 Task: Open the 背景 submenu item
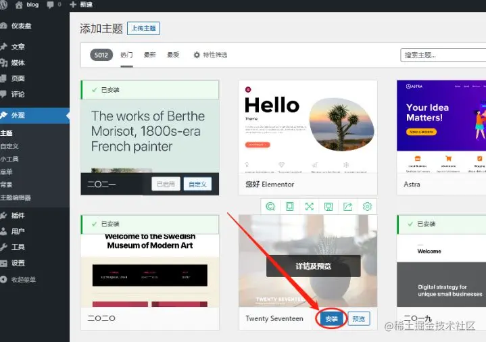(6, 185)
